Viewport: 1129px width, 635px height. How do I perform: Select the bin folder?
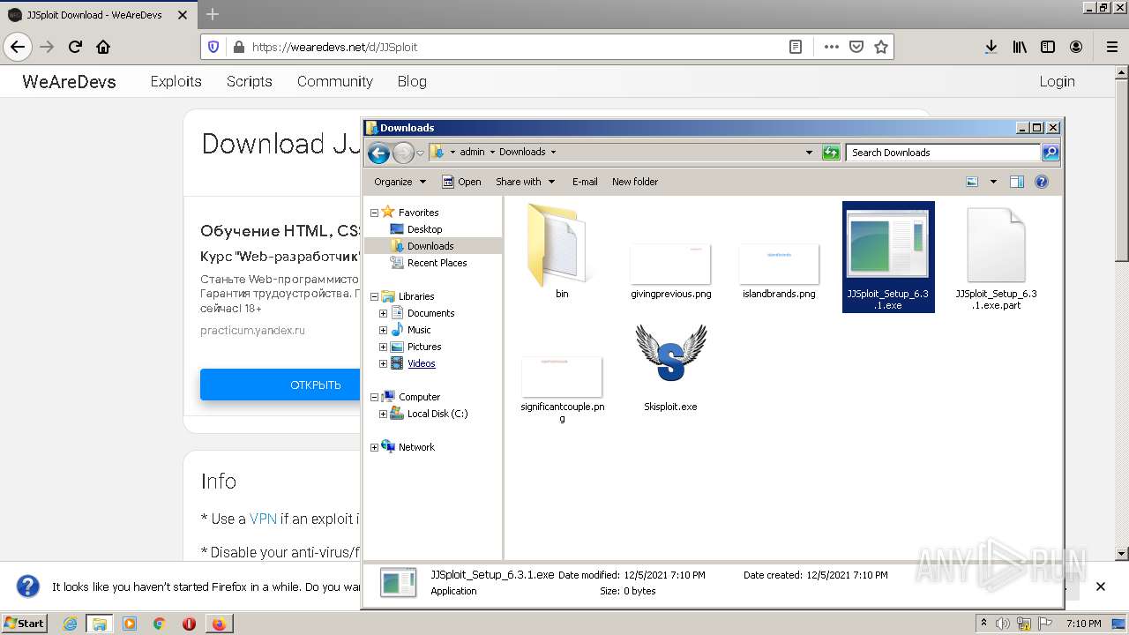click(x=562, y=251)
